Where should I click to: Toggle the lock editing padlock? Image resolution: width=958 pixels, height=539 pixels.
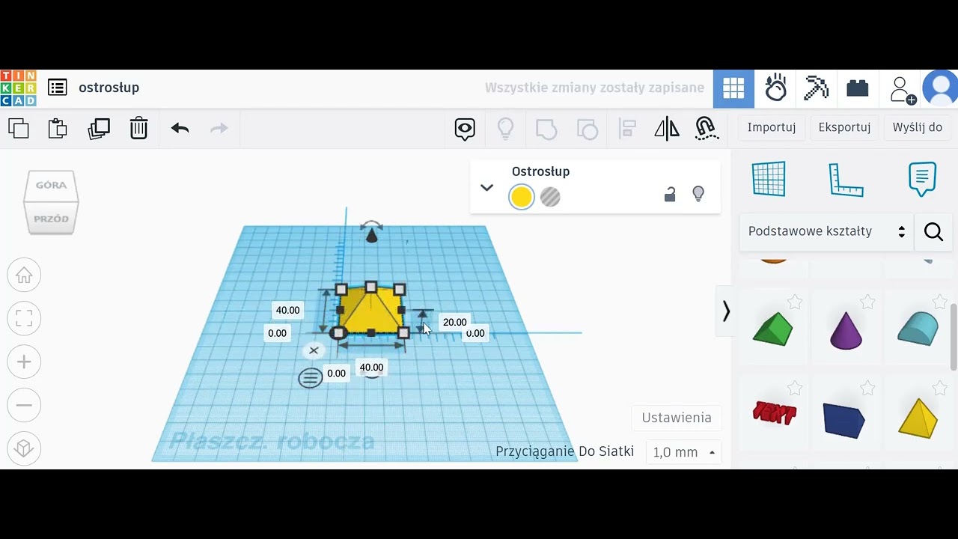tap(670, 195)
